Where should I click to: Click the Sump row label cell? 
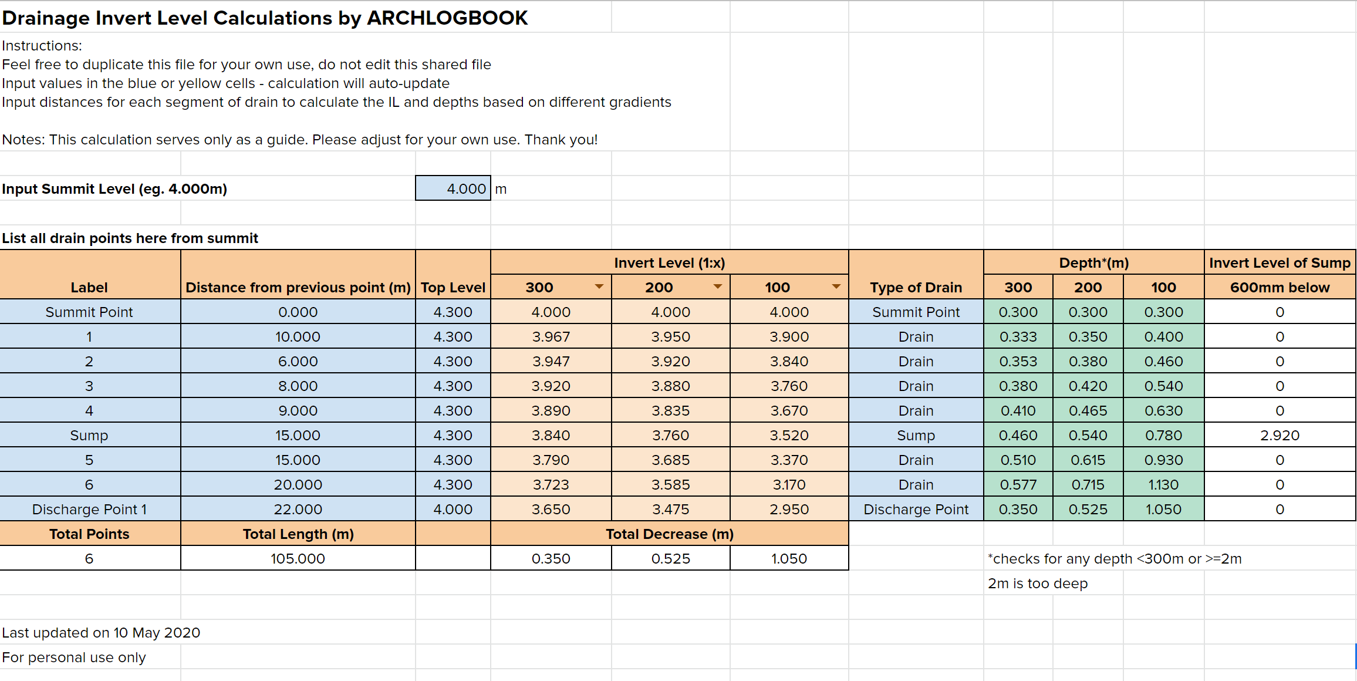[x=89, y=435]
